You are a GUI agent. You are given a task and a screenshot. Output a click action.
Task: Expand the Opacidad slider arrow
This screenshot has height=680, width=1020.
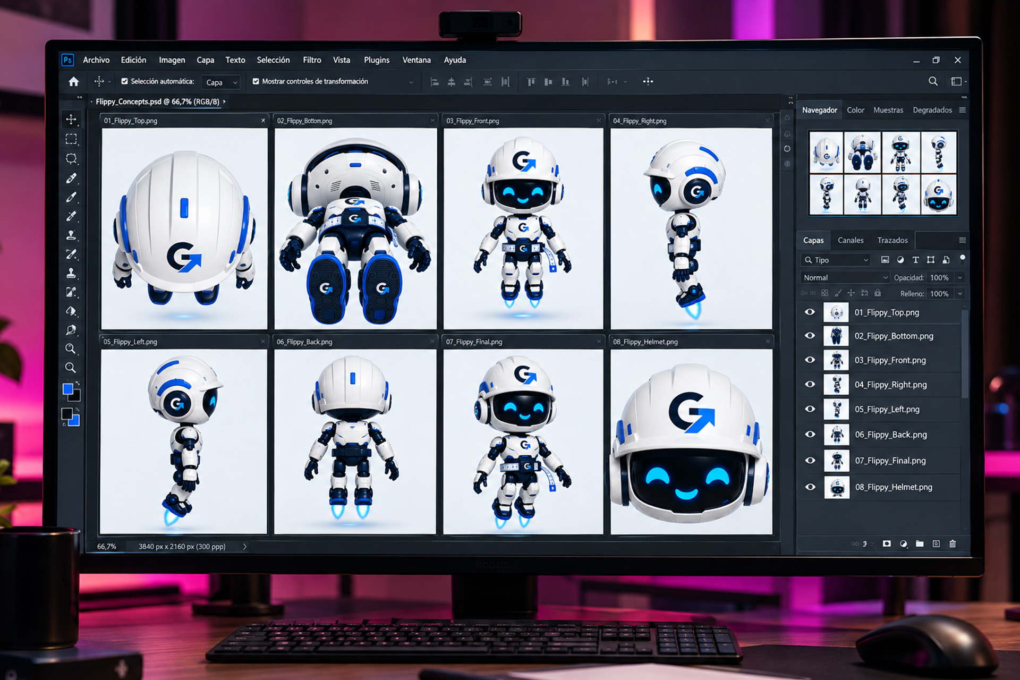960,277
